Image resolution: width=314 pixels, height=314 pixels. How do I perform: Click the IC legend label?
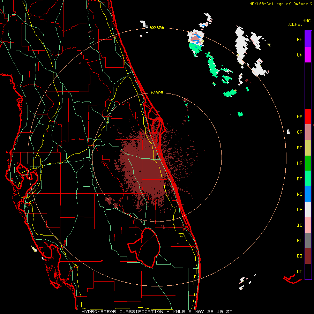pyautogui.click(x=299, y=225)
